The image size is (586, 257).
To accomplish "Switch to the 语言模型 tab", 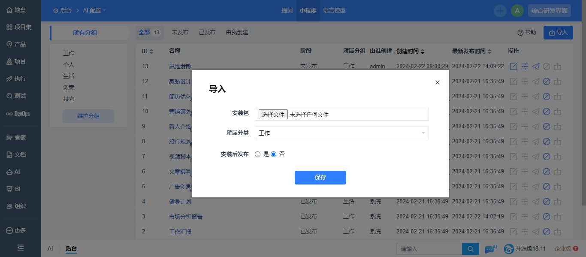I will tap(334, 10).
